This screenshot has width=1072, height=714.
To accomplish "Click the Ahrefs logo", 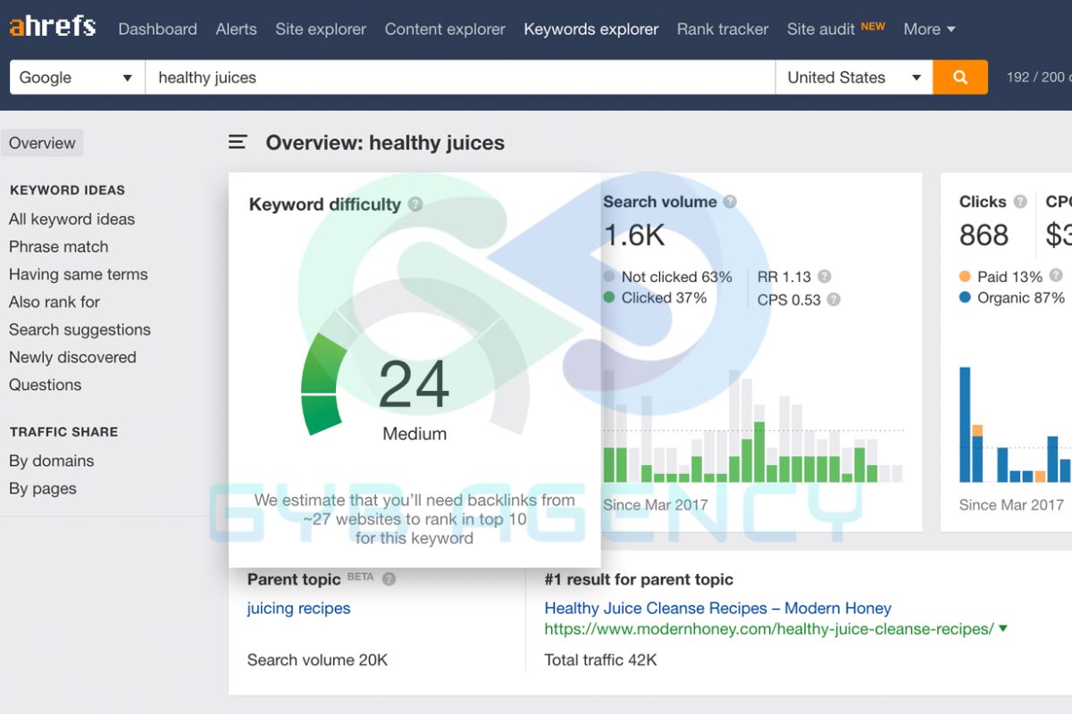I will point(53,26).
